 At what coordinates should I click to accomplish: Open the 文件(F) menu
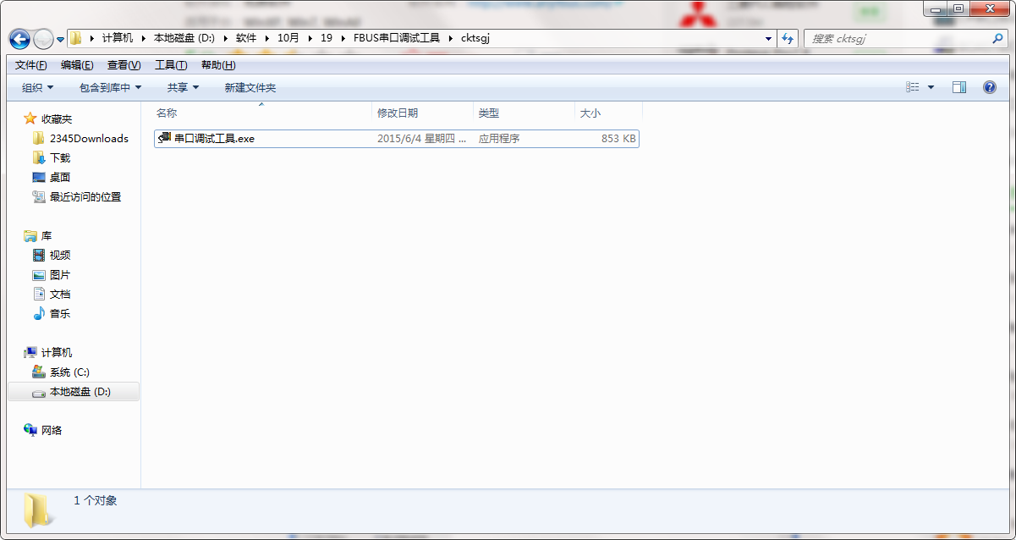31,65
